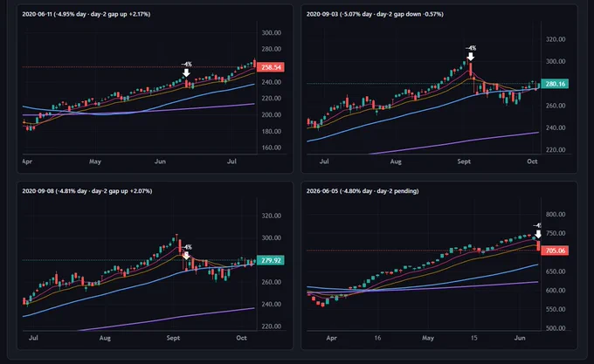Click the 240.00 axis label in the 2020-09-03 chart
Image resolution: width=594 pixels, height=364 pixels.
(556, 128)
